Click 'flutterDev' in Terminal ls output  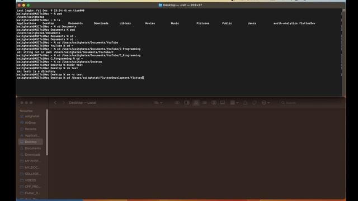[x=307, y=23]
